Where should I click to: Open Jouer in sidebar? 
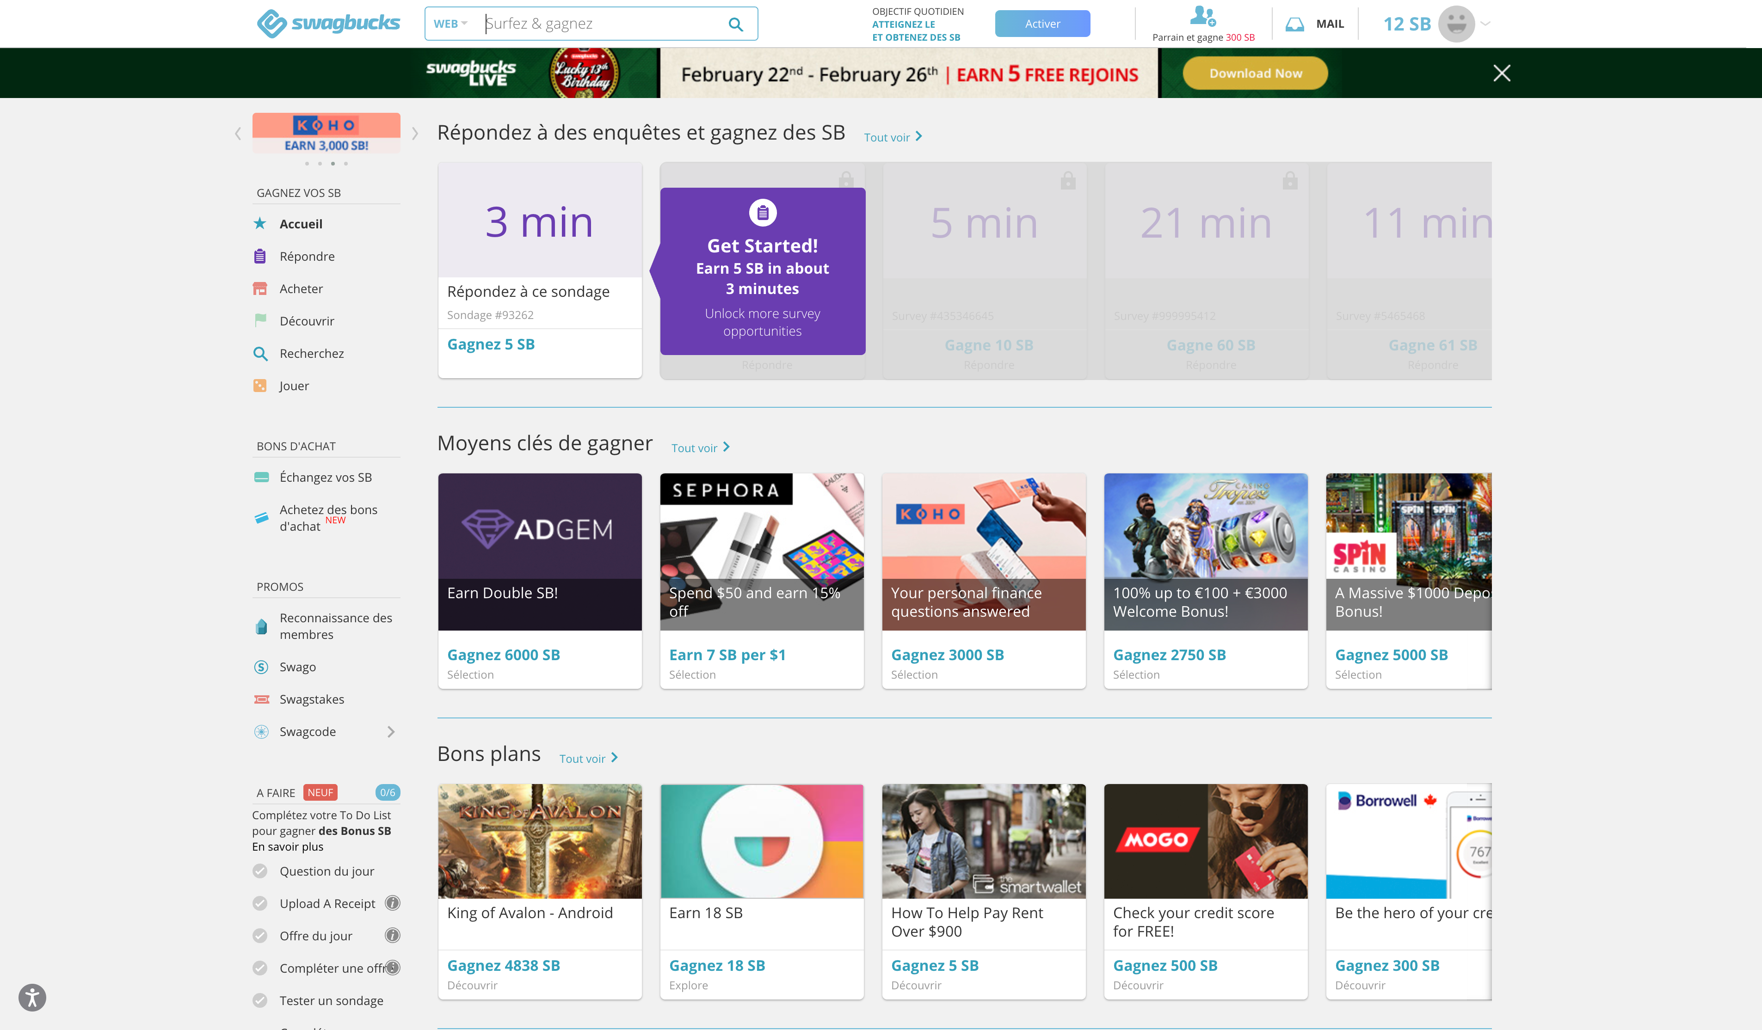pos(294,386)
